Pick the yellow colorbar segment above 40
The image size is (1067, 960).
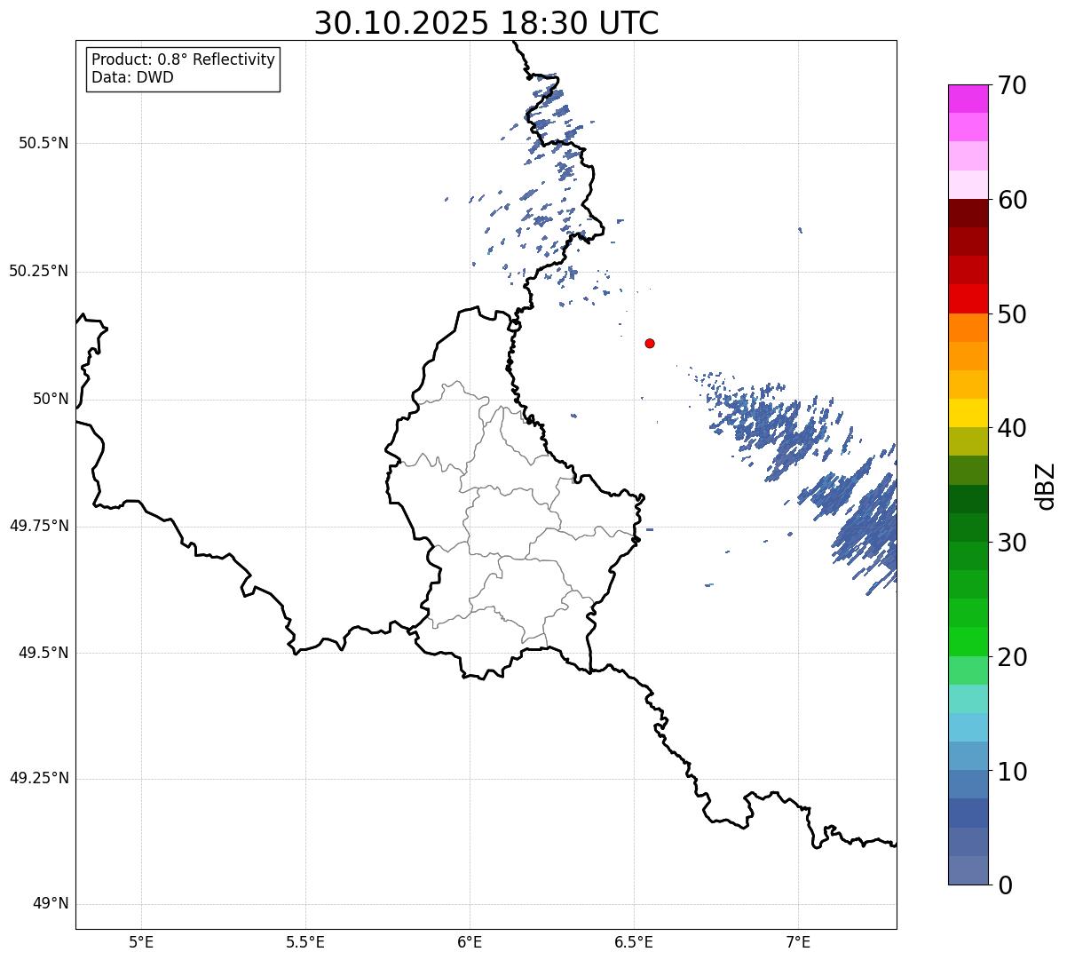[968, 413]
